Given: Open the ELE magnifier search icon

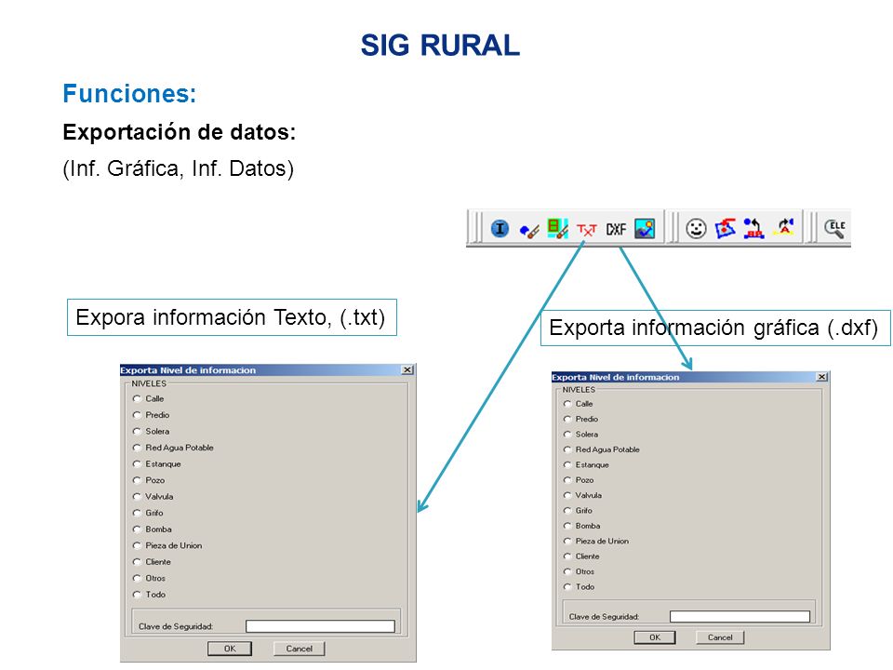Looking at the screenshot, I should pyautogui.click(x=835, y=228).
